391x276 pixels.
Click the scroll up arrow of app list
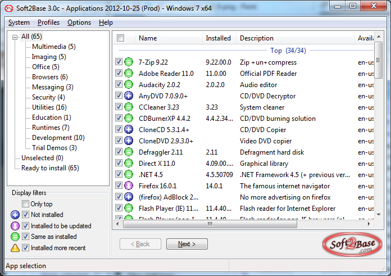click(379, 37)
